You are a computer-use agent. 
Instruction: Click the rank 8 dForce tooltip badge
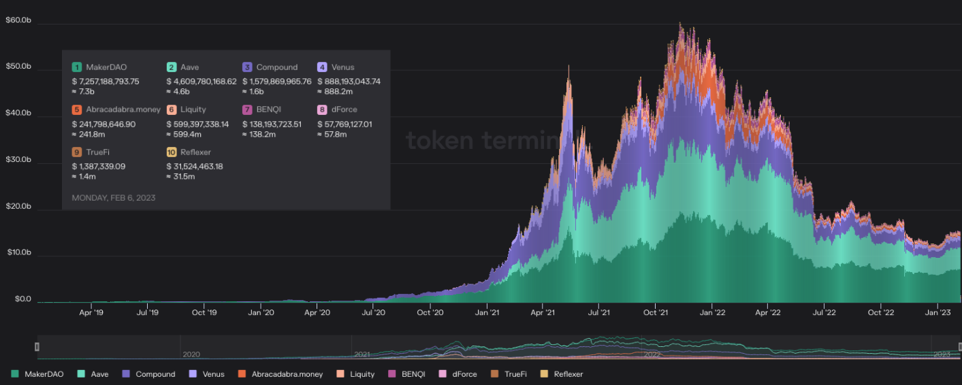pyautogui.click(x=322, y=110)
